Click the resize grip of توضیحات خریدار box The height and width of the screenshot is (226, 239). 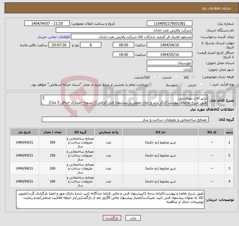[x=18, y=207]
